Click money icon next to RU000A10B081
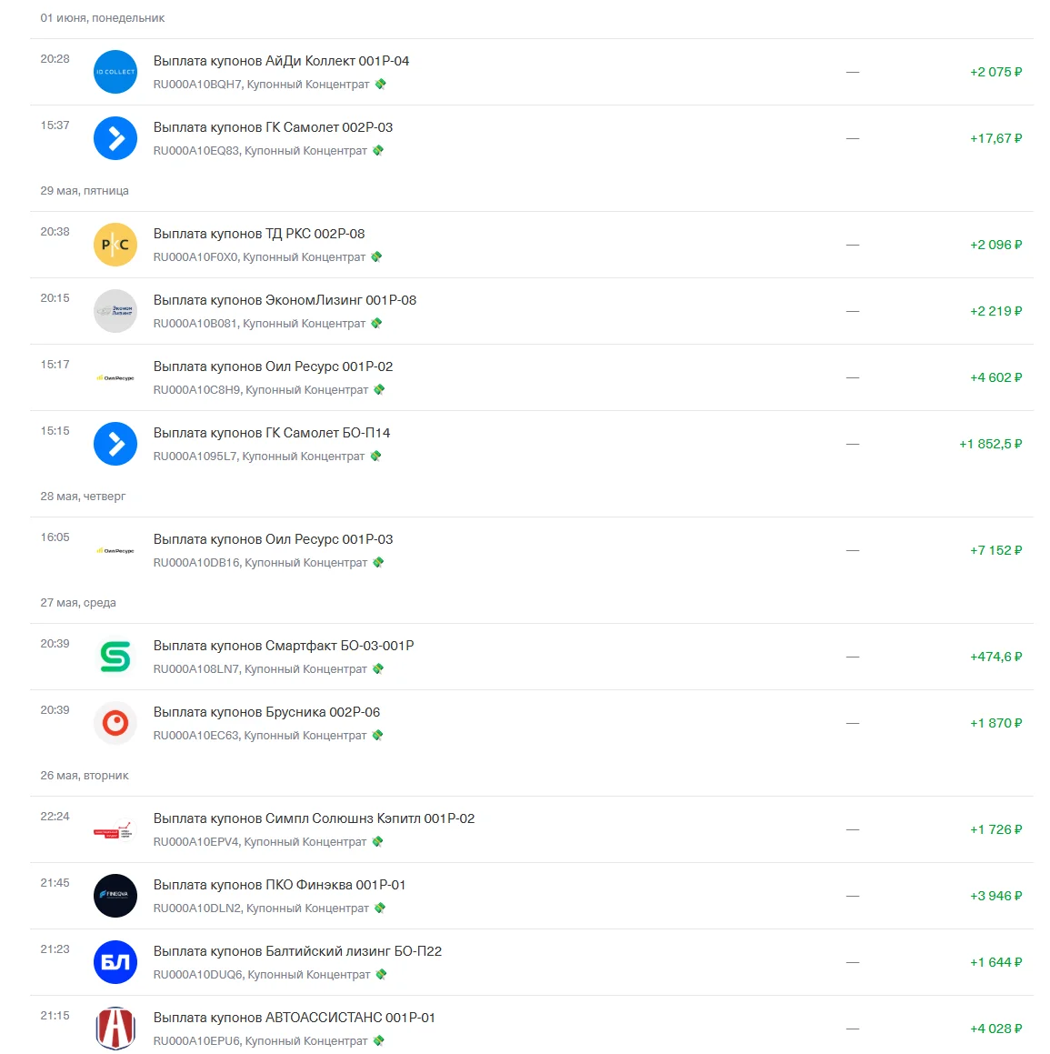Image resolution: width=1050 pixels, height=1054 pixels. tap(376, 324)
